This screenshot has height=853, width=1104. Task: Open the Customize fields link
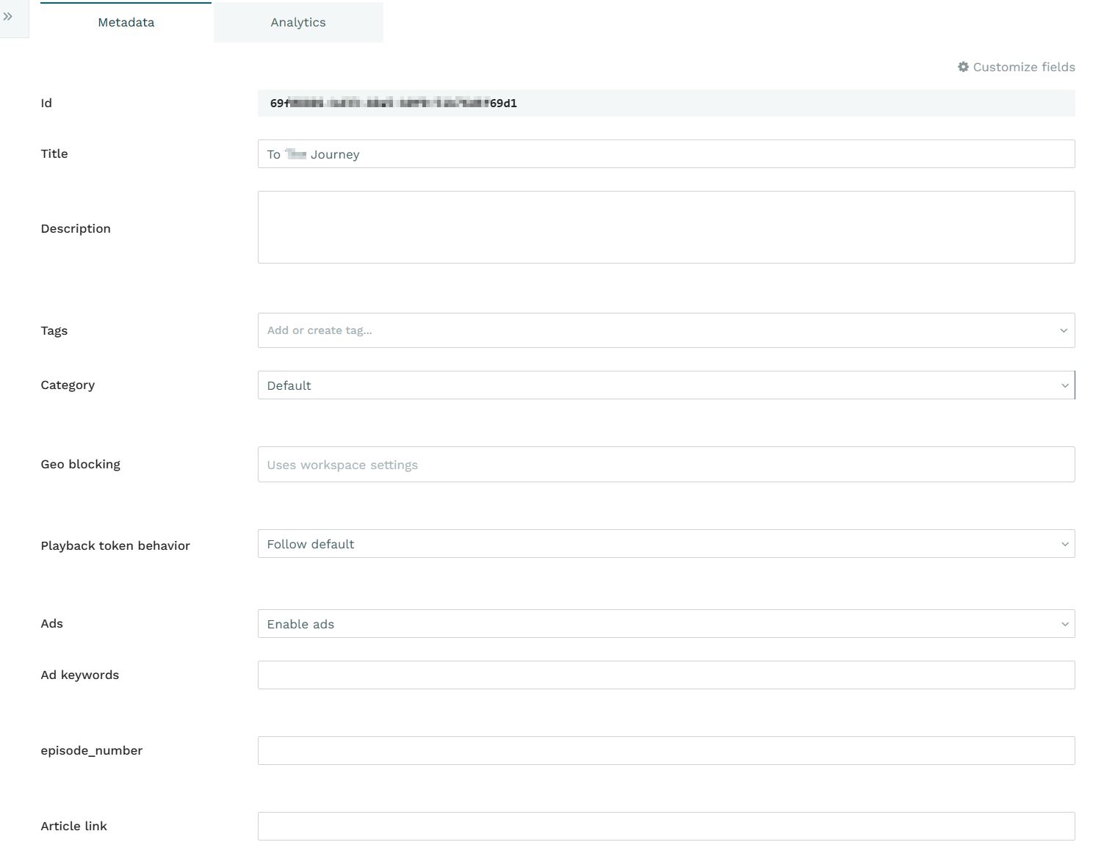tap(1017, 67)
